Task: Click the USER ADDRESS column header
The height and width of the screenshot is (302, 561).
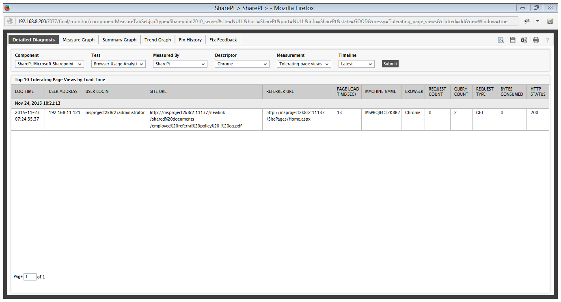Action: click(x=63, y=91)
